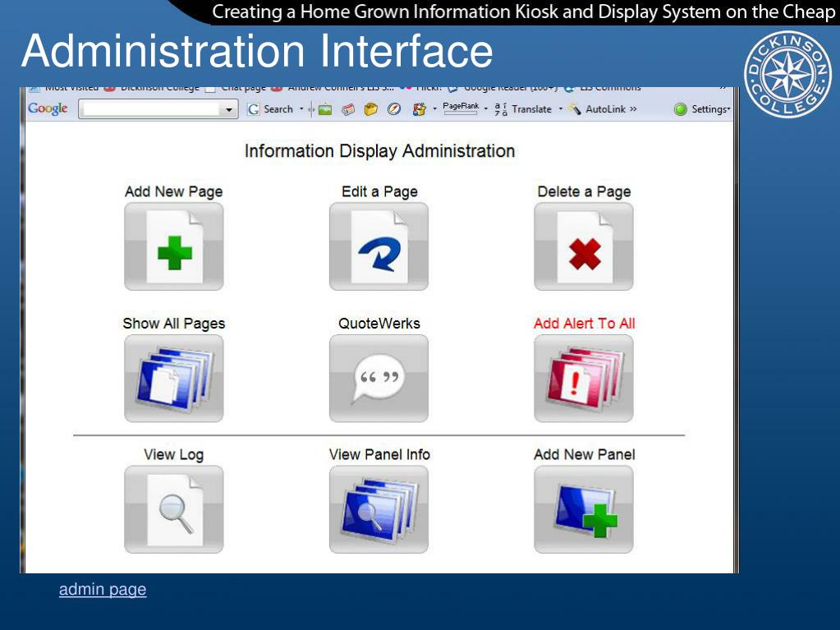Click the bookmarks star icon in toolbar
This screenshot has height=630, width=840.
coord(419,109)
